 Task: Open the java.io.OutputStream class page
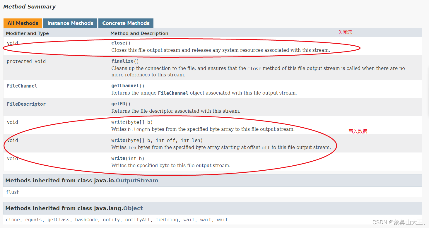137,180
